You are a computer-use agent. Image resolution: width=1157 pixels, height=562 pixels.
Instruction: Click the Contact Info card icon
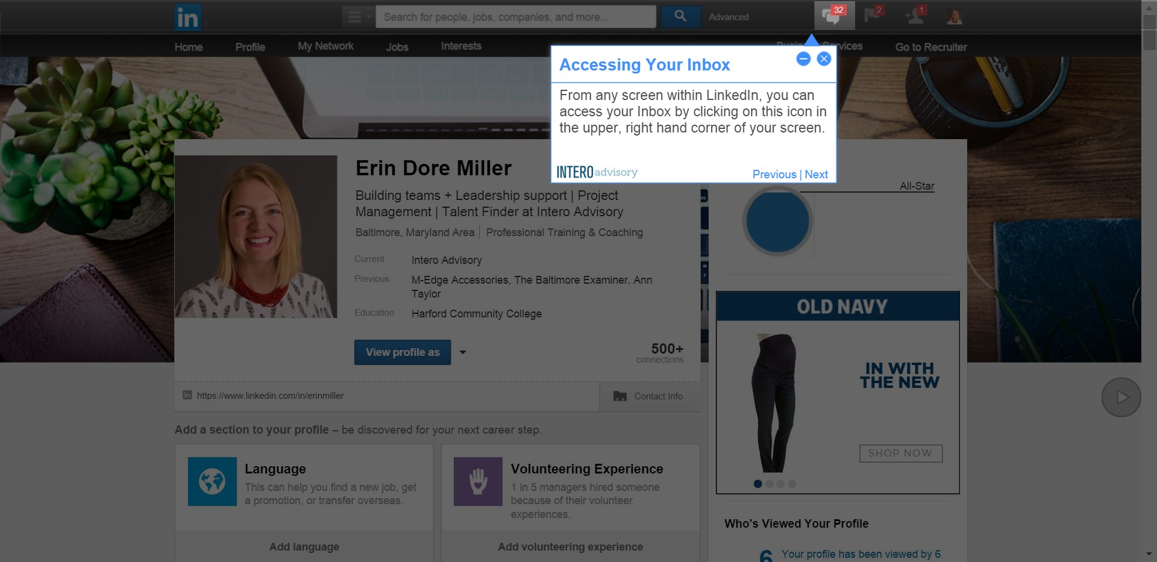pos(619,396)
